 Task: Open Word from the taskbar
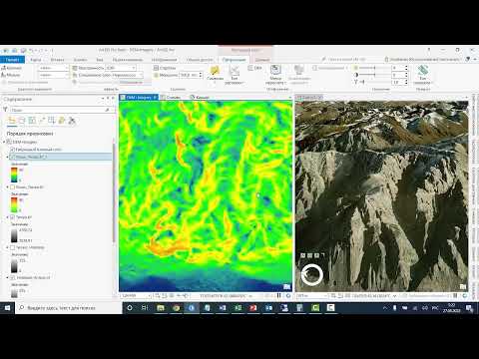(223, 308)
